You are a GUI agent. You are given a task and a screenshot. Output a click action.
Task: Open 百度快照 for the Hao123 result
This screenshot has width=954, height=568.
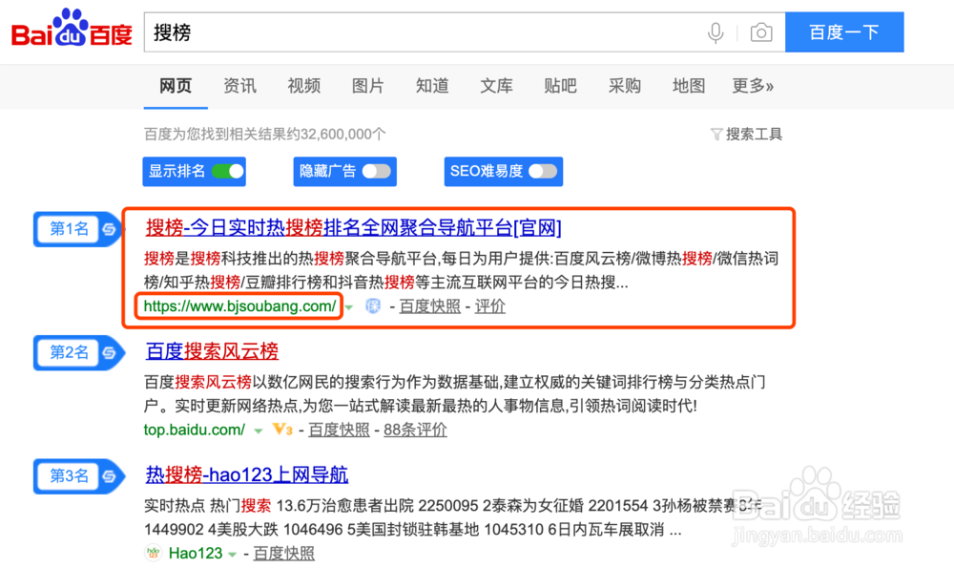283,554
